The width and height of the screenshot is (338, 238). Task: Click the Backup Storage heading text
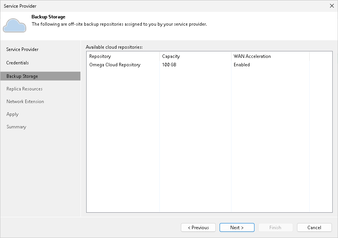coord(48,17)
